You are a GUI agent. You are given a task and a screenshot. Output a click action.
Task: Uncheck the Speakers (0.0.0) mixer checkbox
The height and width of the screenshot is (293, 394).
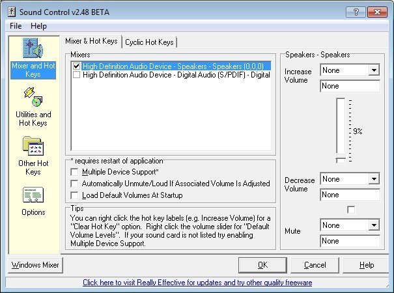(x=77, y=66)
